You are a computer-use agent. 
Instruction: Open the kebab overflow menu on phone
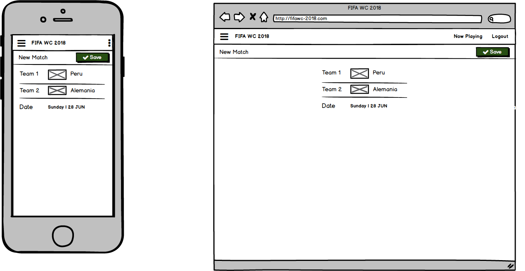pyautogui.click(x=109, y=43)
